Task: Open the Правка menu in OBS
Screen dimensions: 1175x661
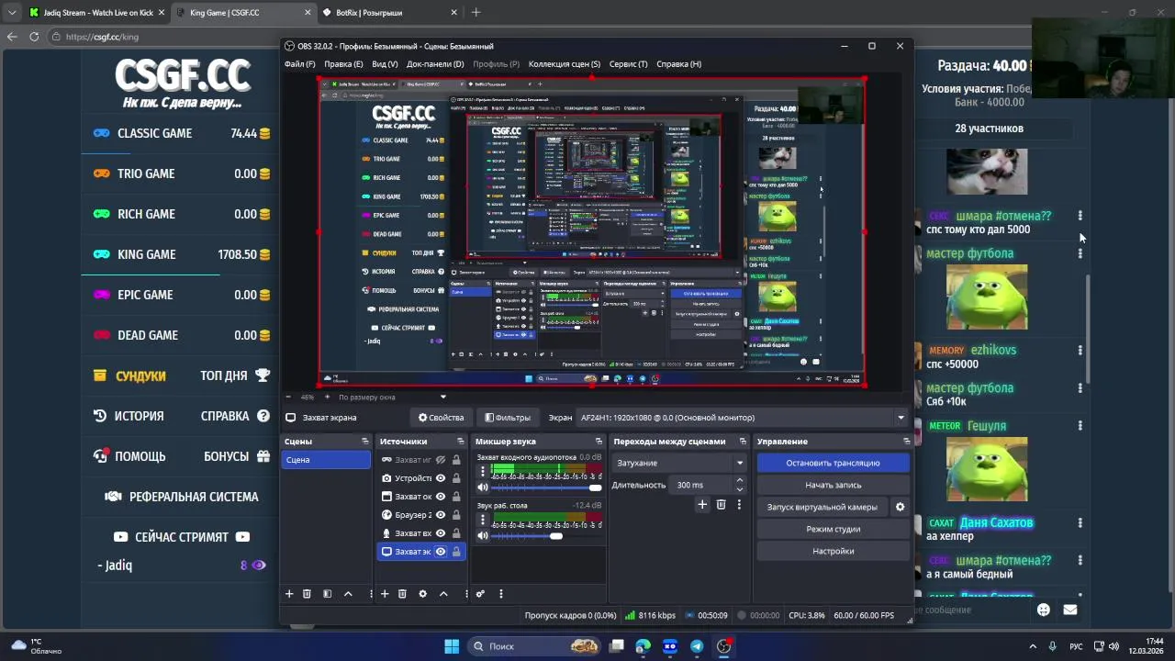Action: pyautogui.click(x=343, y=64)
